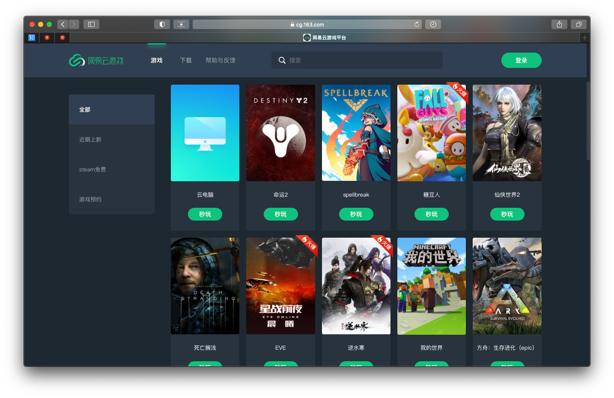Show all tabs overview icon
Viewport: 614px width, 398px height.
[578, 24]
